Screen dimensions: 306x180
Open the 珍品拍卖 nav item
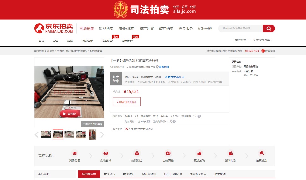click(x=106, y=28)
